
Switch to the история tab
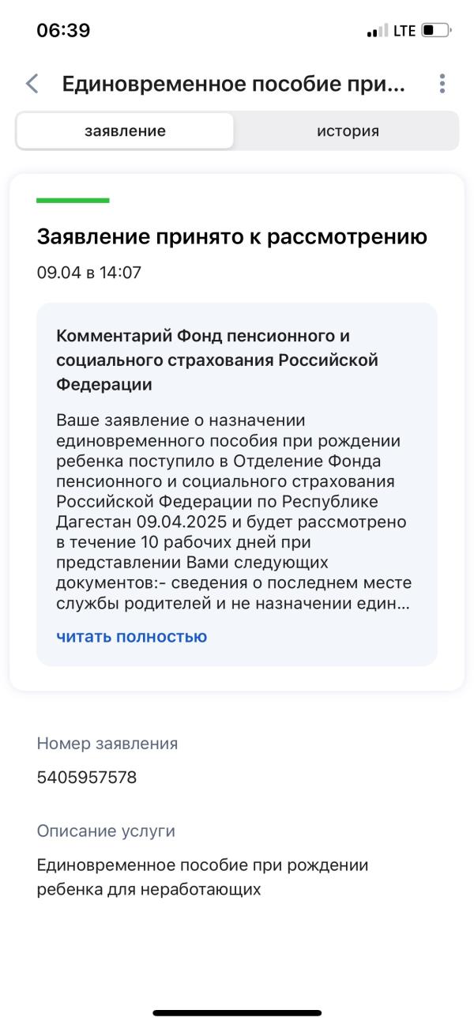click(x=348, y=131)
